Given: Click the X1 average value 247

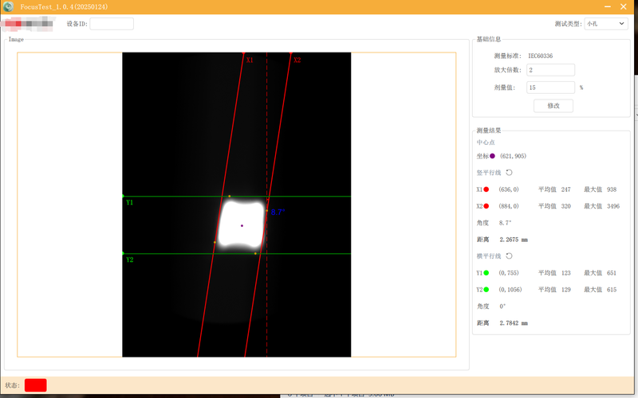Looking at the screenshot, I should point(566,189).
